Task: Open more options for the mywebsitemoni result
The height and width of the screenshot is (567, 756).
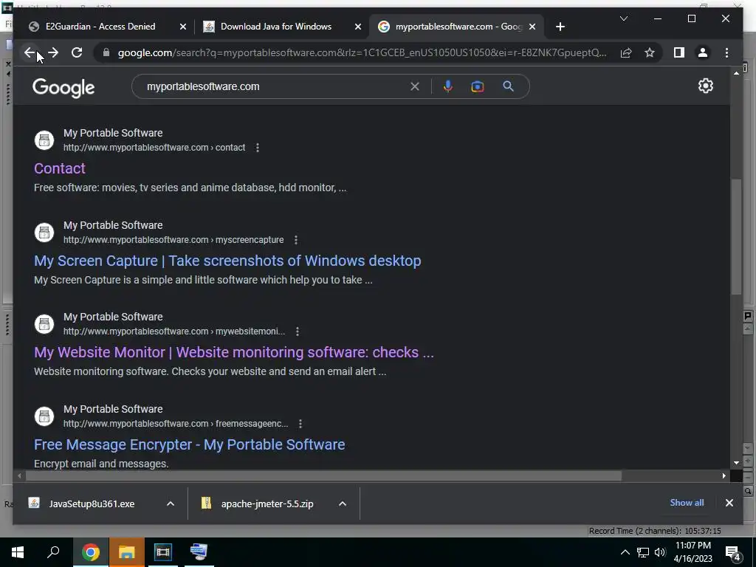Action: coord(298,331)
